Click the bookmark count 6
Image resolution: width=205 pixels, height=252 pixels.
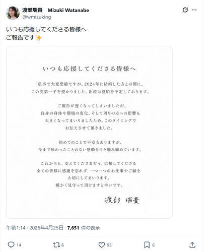(153, 245)
